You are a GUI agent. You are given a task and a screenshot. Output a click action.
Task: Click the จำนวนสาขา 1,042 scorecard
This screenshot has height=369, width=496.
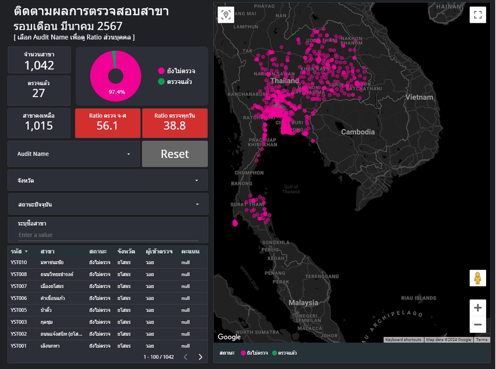click(39, 60)
